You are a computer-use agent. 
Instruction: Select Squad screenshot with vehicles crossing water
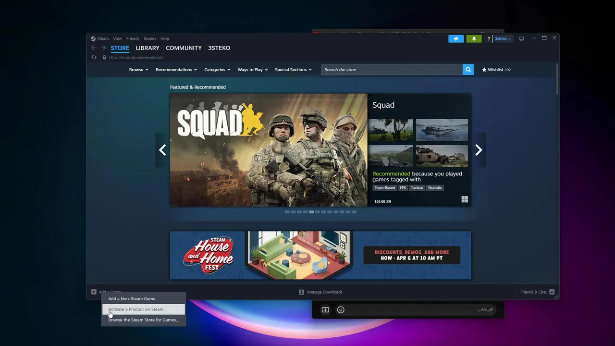pos(442,130)
